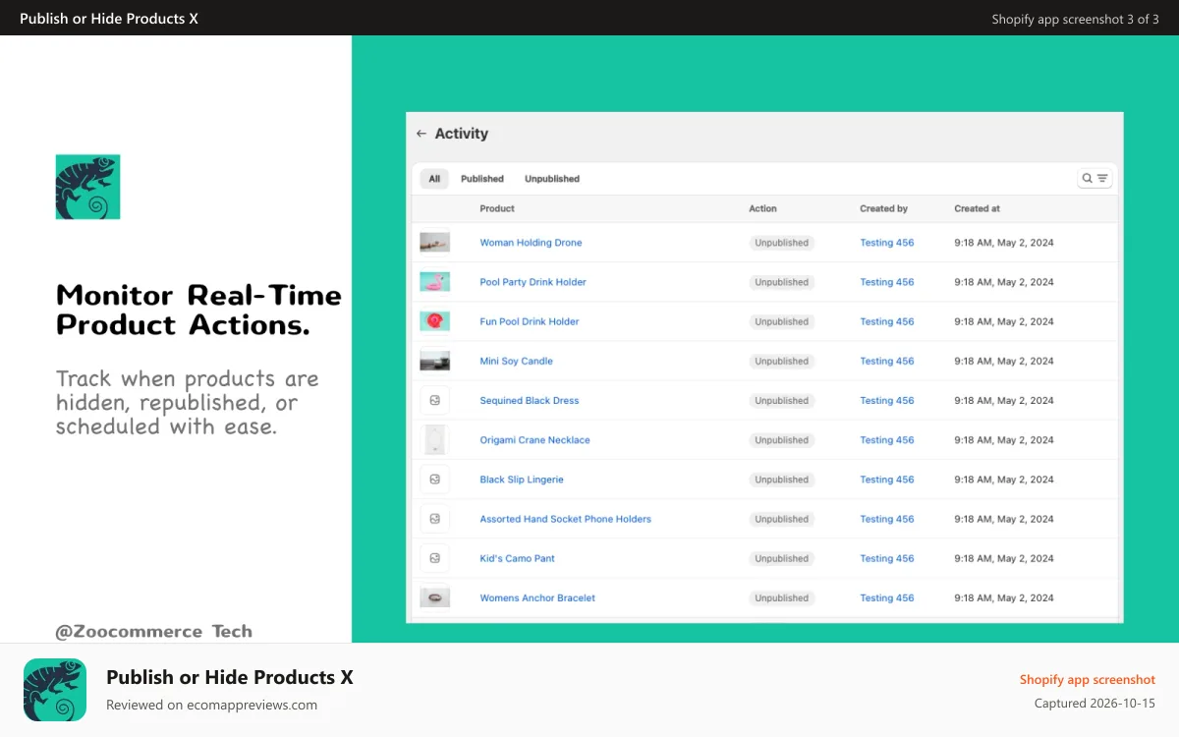This screenshot has height=737, width=1179.
Task: Click Testing 456 in Kid's Camo Pant row
Action: tap(886, 558)
